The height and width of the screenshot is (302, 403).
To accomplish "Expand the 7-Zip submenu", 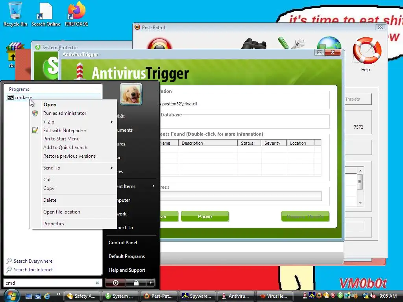I will click(x=73, y=122).
